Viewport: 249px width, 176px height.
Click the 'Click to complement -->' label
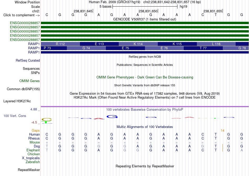(21, 15)
